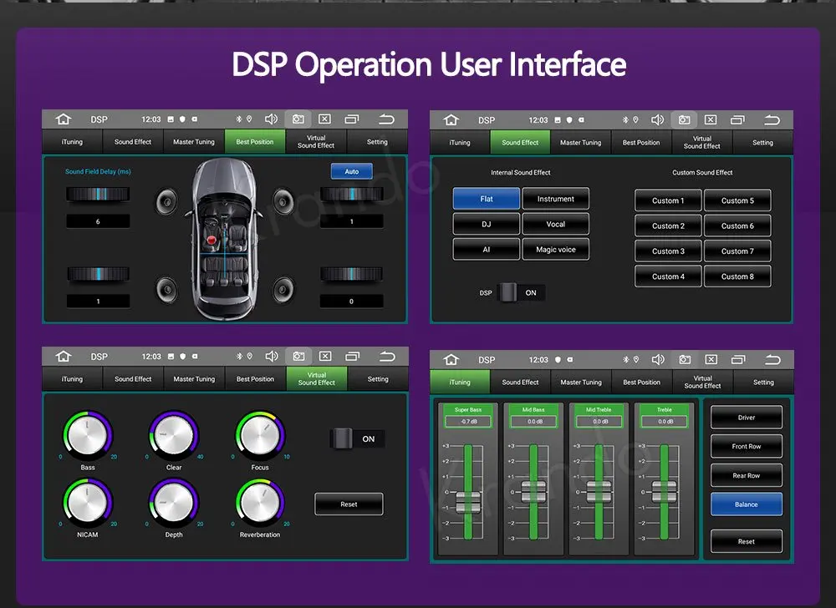836x608 pixels.
Task: Open Master Tuning tab in first screen
Action: click(194, 142)
